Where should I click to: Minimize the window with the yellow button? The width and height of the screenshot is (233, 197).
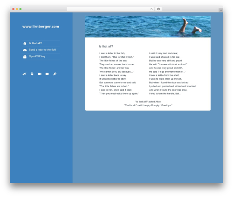[17, 9]
